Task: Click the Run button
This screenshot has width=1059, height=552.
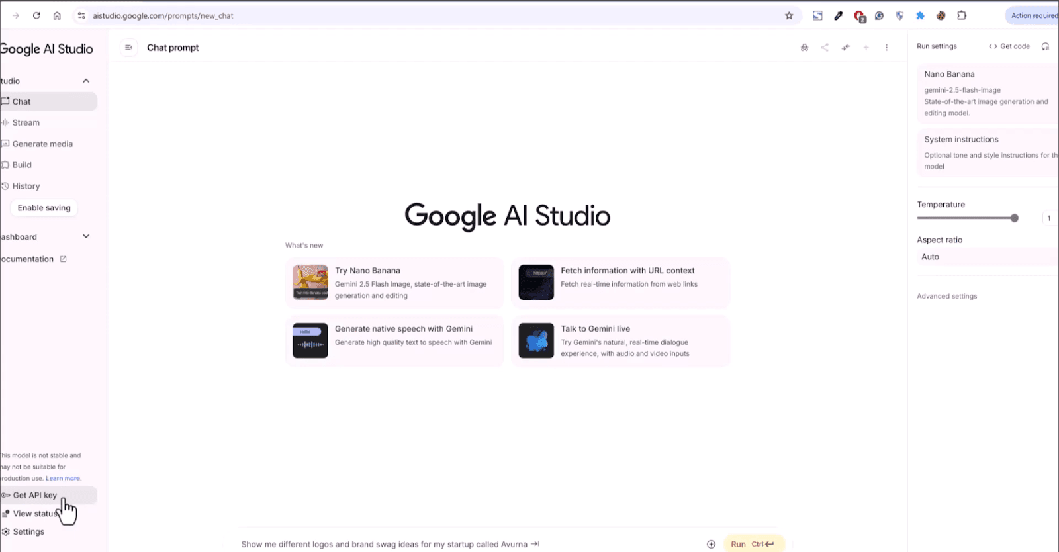Action: tap(754, 544)
